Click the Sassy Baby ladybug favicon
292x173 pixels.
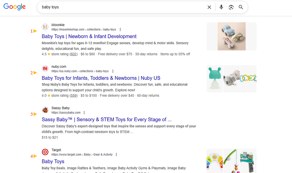click(x=45, y=110)
